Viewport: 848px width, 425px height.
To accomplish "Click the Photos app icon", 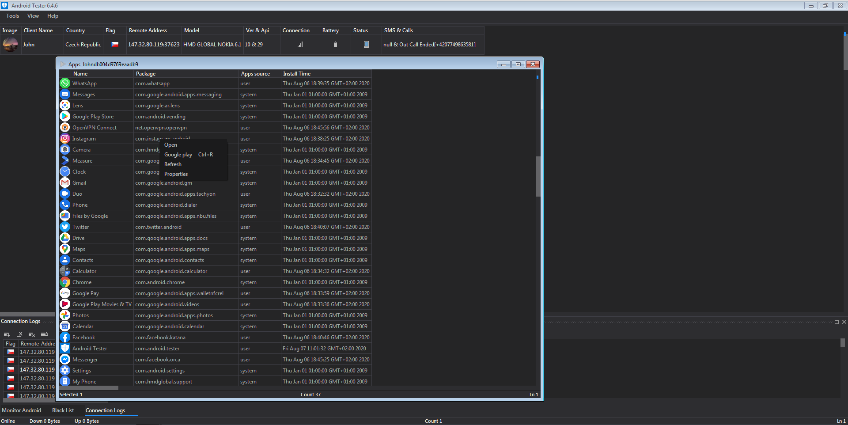I will point(65,315).
